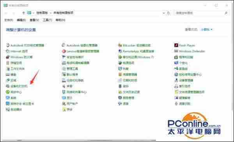Open 系统 item
Image resolution: width=234 pixels, height=142 pixels.
click(11, 98)
